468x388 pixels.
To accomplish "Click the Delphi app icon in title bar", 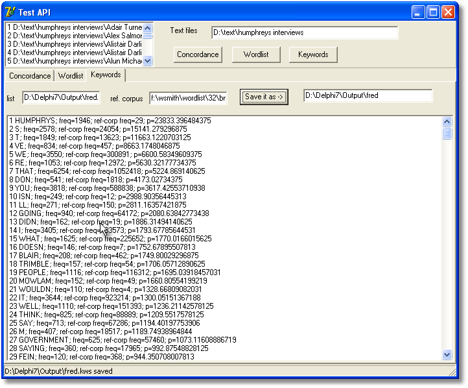I will coord(10,12).
